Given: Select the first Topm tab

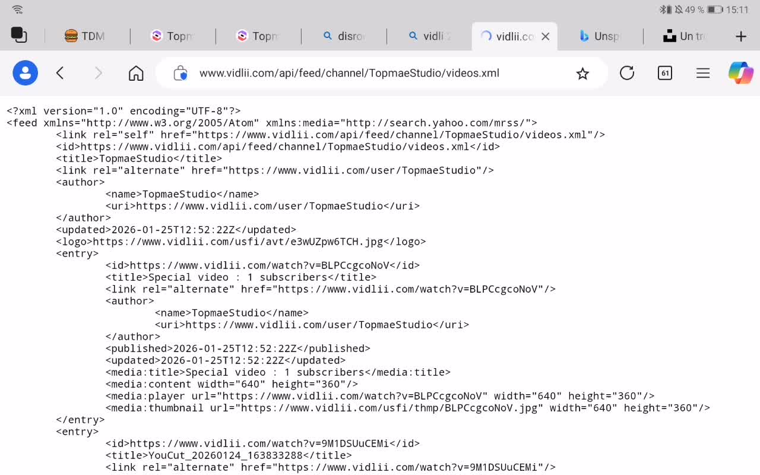Looking at the screenshot, I should tap(172, 36).
